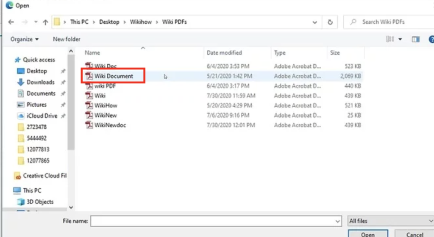Sort files by Date modified column

[x=224, y=53]
